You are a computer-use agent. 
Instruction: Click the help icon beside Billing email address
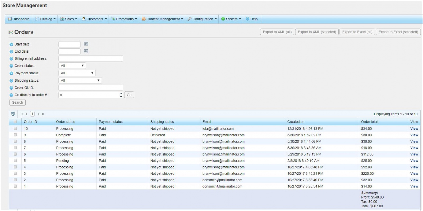(11, 59)
